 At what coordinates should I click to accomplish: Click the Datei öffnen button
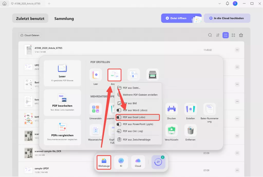[x=181, y=18]
